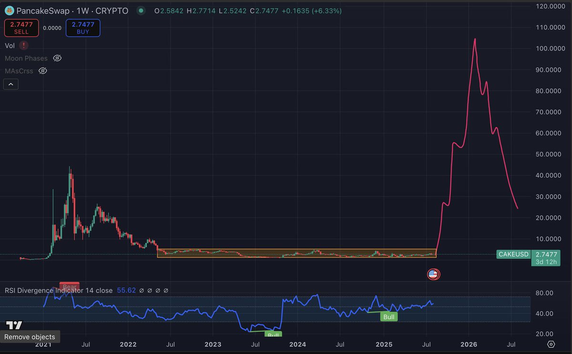Screen dimensions: 572x354
Task: Select the Vol indicator label
Action: point(10,46)
